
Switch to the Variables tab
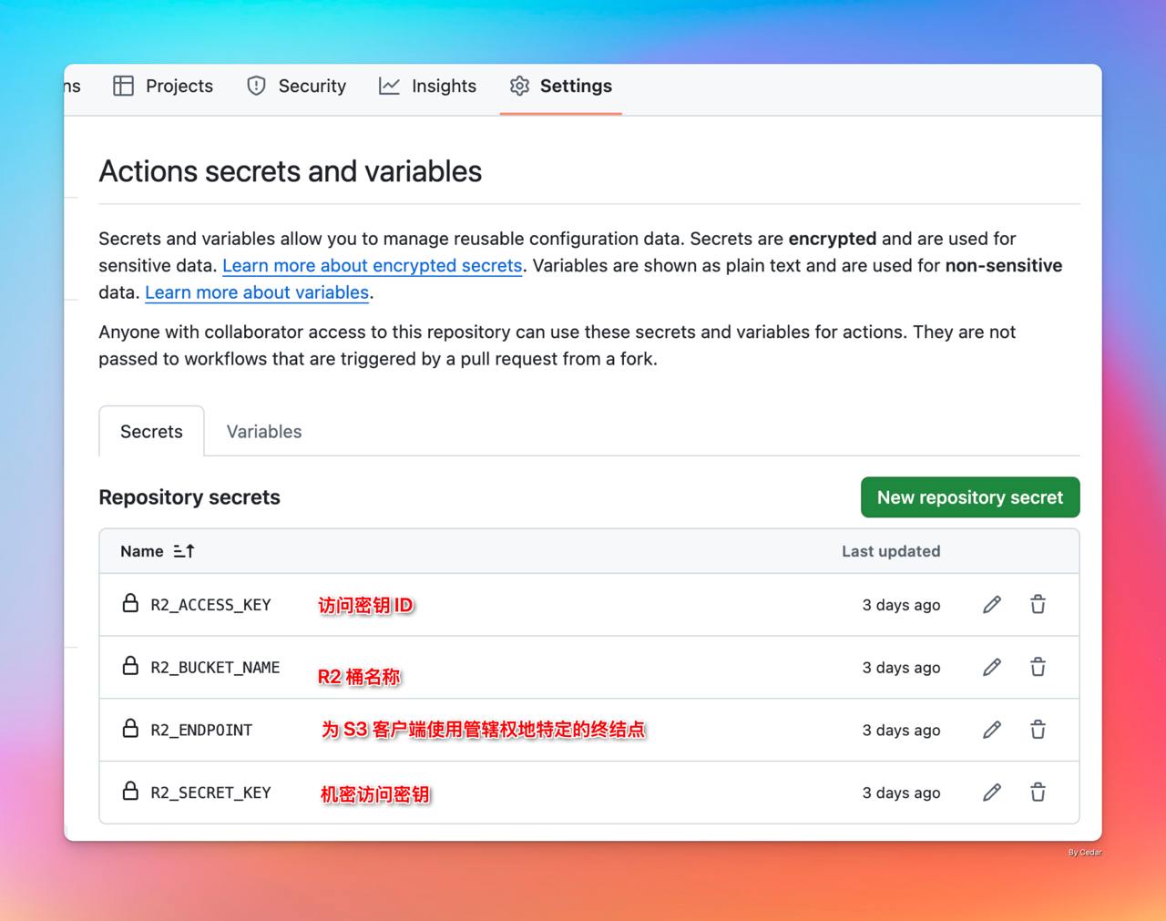pyautogui.click(x=264, y=432)
